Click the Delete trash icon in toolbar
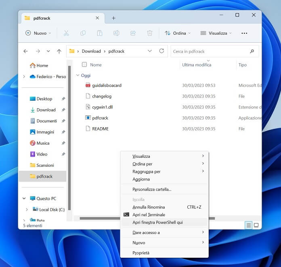Screen dimensions: 281x267 pos(150,33)
